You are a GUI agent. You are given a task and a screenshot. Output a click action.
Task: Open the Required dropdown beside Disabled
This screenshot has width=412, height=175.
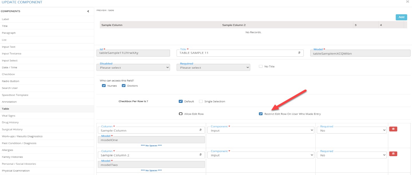point(213,67)
